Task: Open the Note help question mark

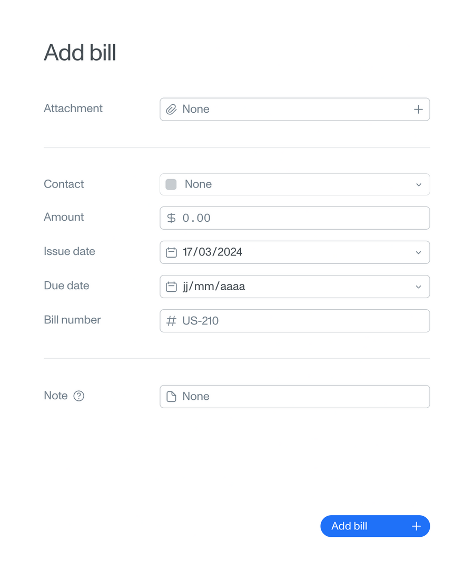Action: point(80,396)
